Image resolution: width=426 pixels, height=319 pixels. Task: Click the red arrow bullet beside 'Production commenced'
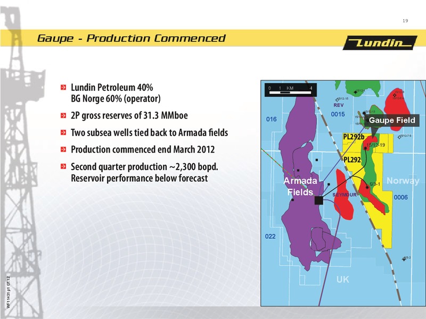63,149
